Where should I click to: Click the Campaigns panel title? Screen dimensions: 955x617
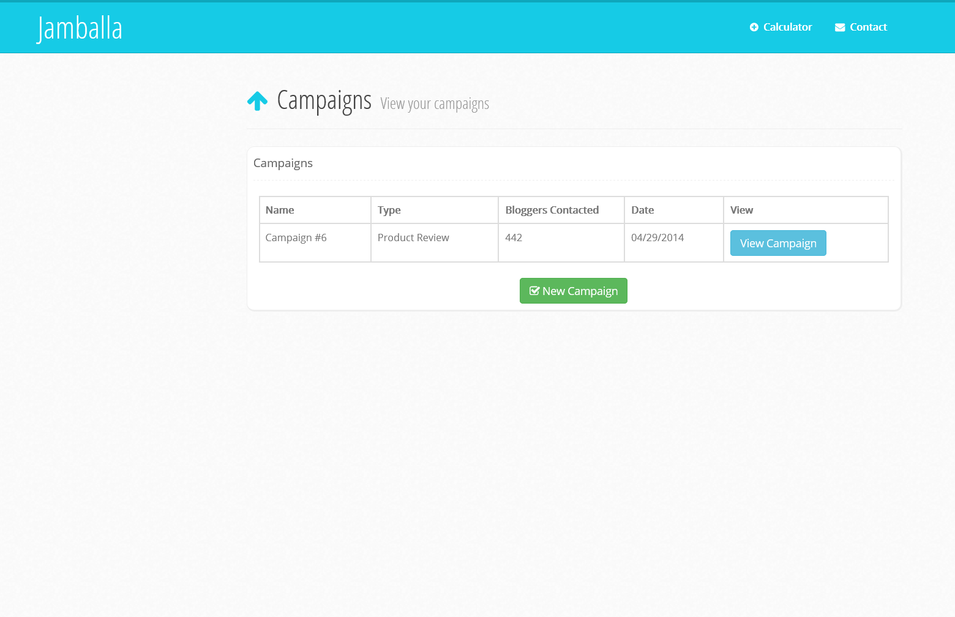pyautogui.click(x=283, y=163)
